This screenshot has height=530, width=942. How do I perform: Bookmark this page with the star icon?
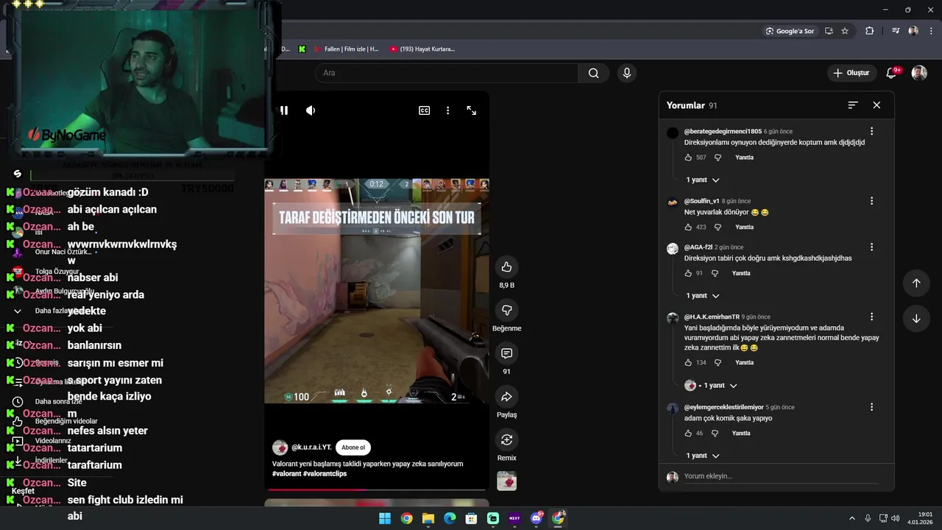[x=845, y=31]
